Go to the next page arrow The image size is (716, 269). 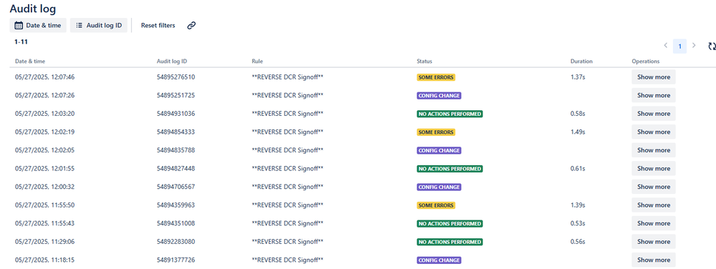point(694,46)
